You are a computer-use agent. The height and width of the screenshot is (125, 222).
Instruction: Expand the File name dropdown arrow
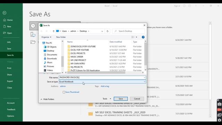point(144,77)
